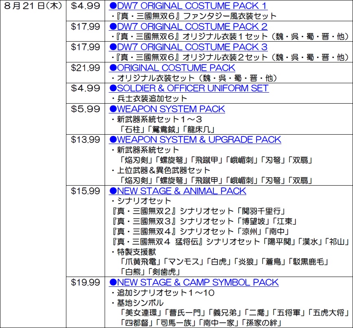Click the 追加シナリオセット1～10 line
The width and height of the screenshot is (353, 328).
tap(163, 293)
